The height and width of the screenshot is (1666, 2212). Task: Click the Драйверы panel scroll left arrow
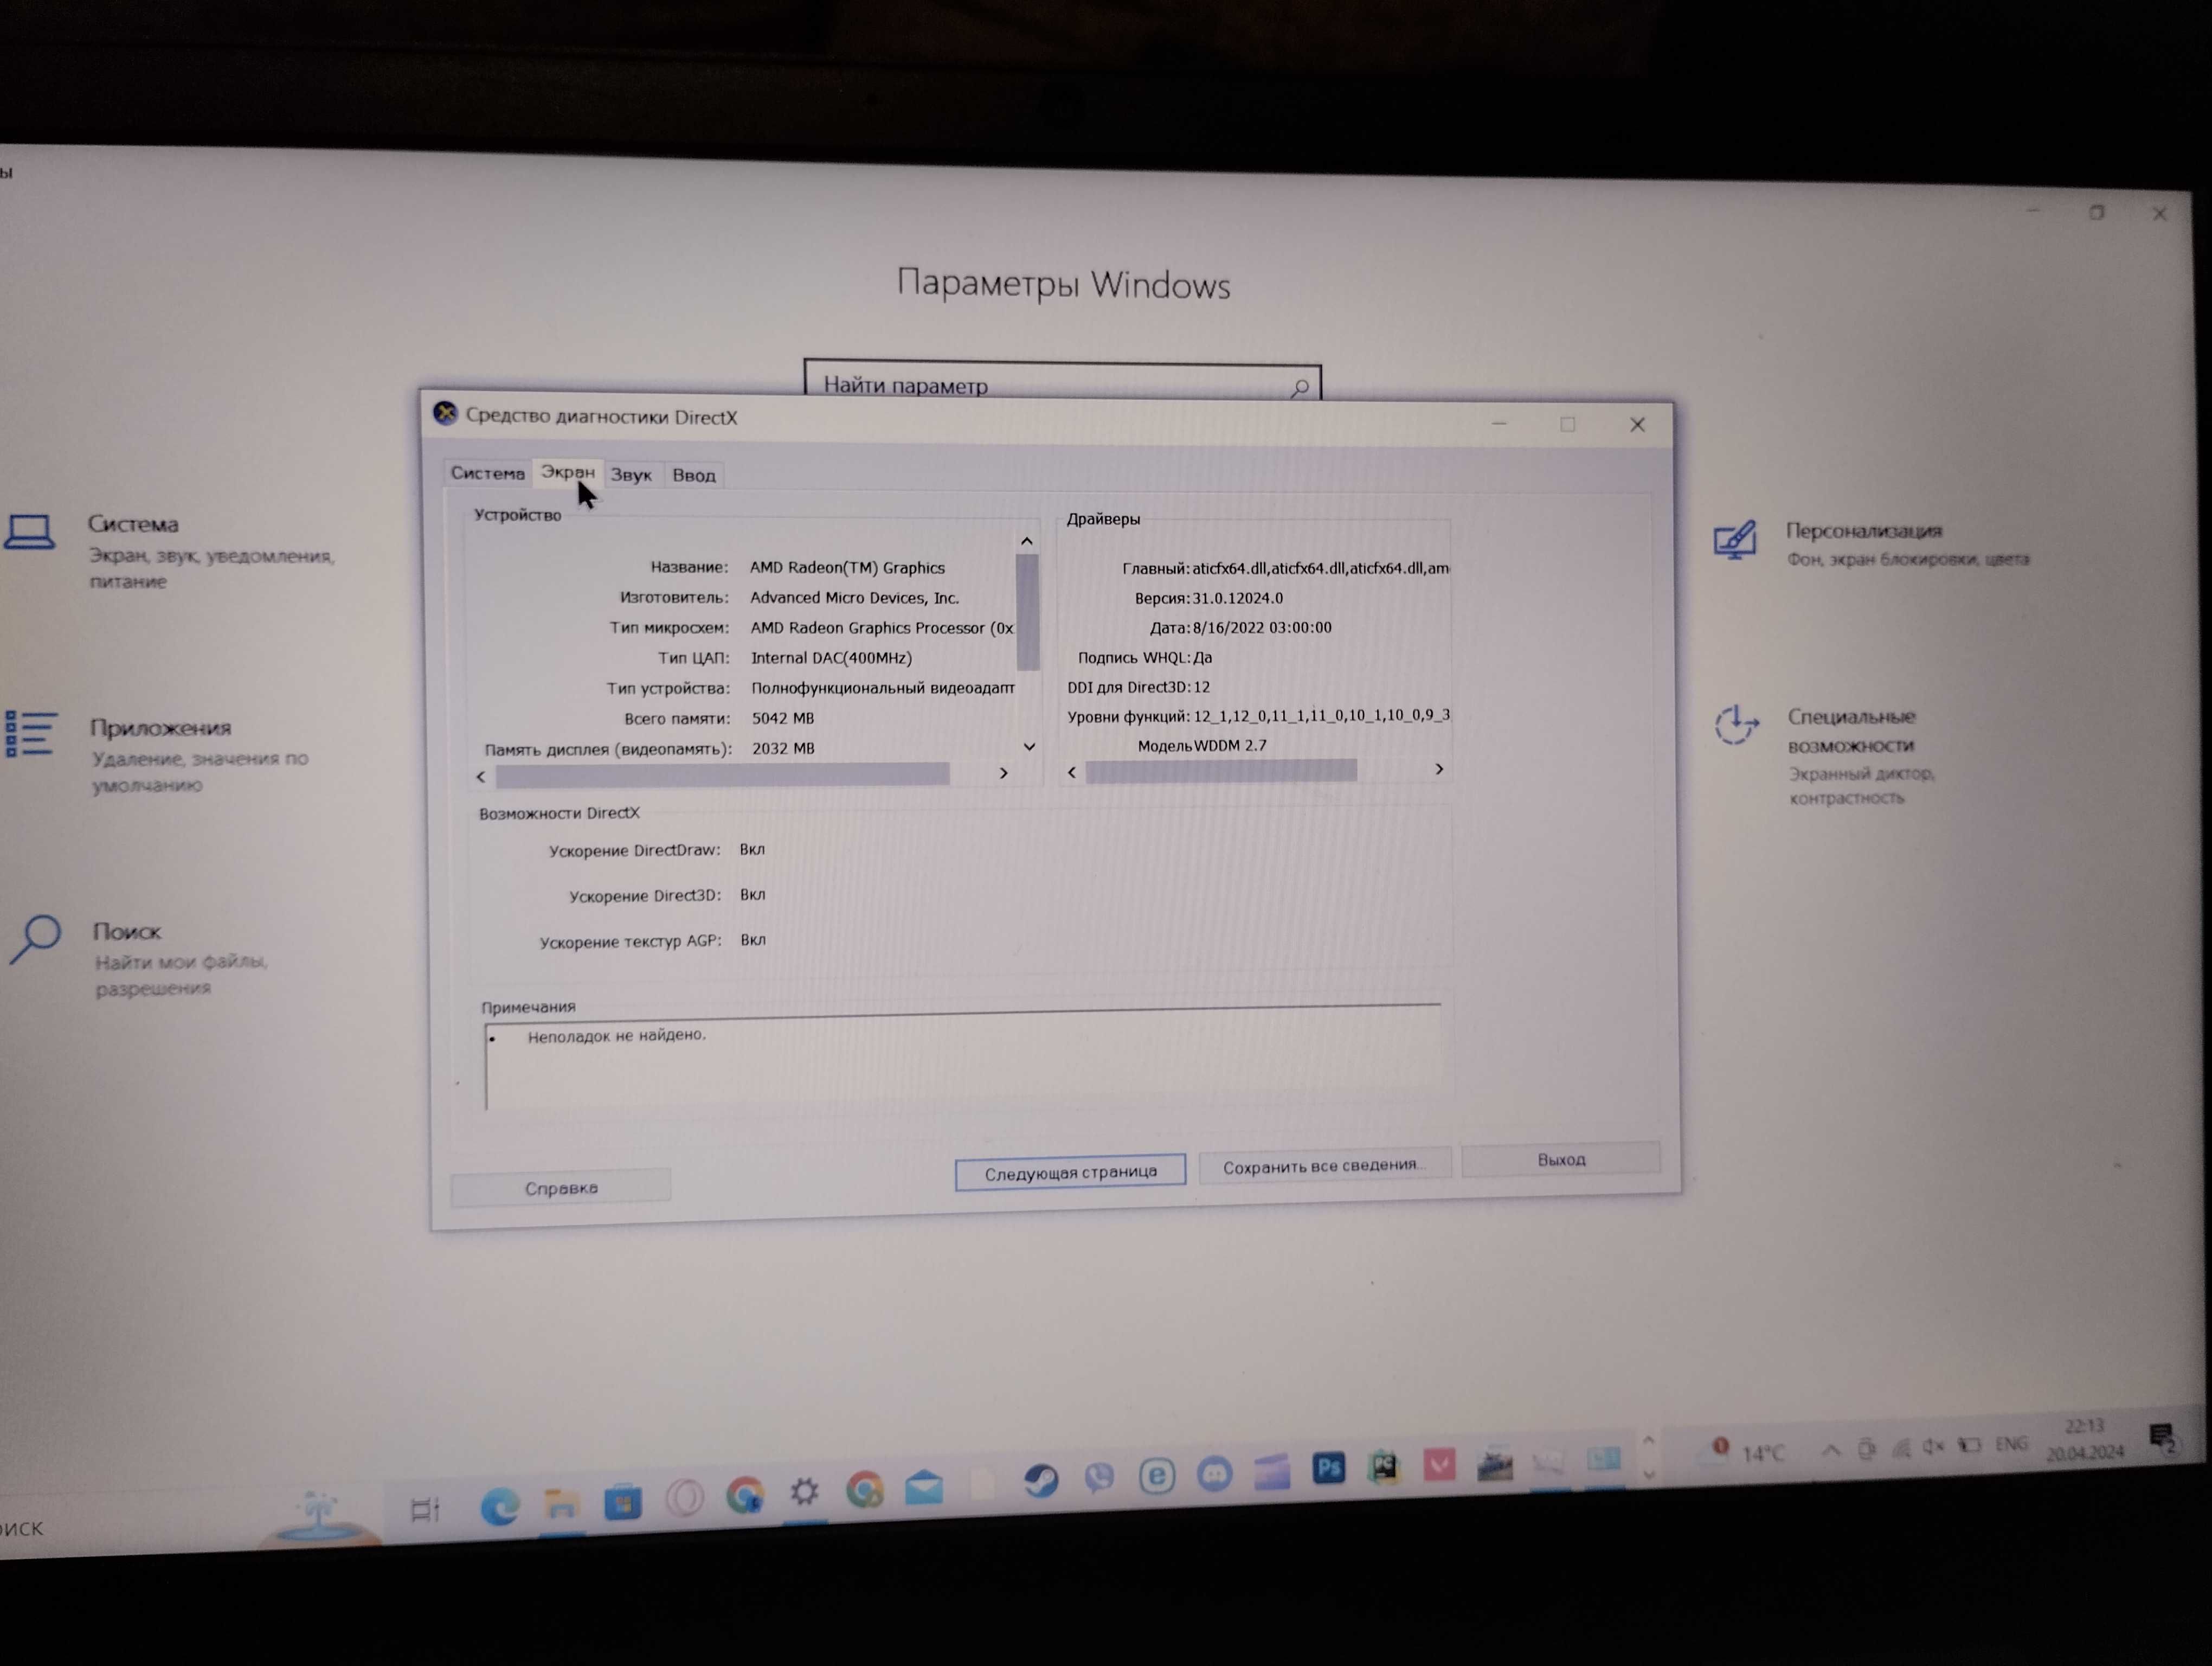(1072, 773)
